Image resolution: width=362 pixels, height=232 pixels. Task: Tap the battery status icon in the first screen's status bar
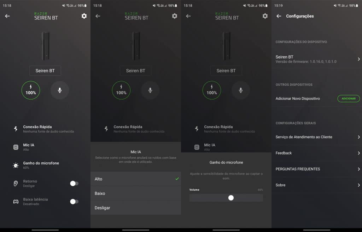(86, 6)
